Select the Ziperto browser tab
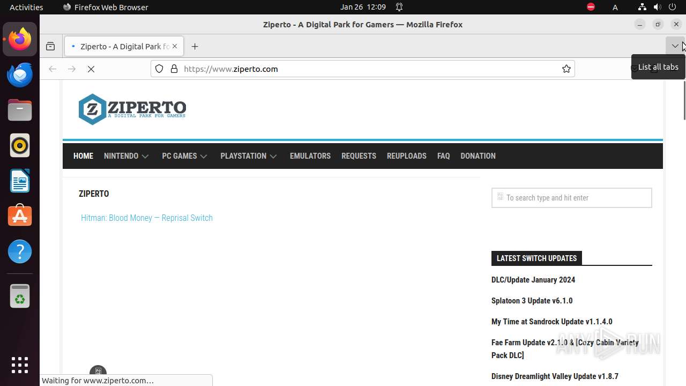686x386 pixels. pos(124,47)
